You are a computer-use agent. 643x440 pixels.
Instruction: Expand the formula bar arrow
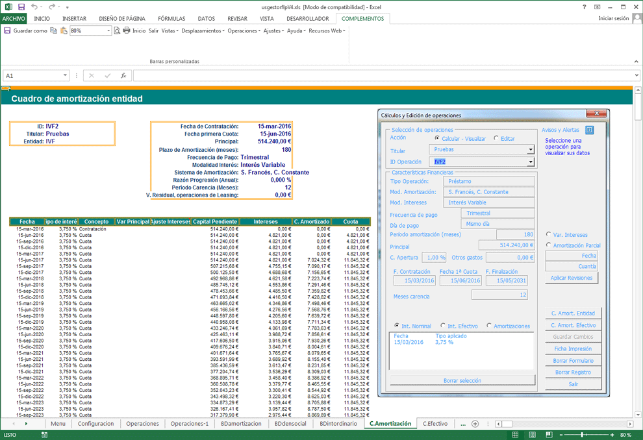pos(637,75)
